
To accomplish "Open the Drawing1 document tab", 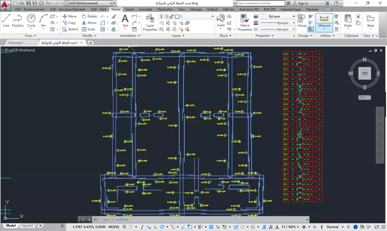I will (x=16, y=43).
